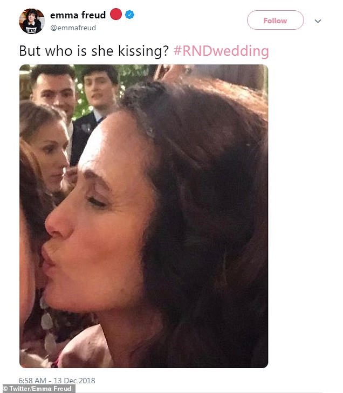
Task: Open the tweet options chevron menu
Action: click(x=318, y=21)
